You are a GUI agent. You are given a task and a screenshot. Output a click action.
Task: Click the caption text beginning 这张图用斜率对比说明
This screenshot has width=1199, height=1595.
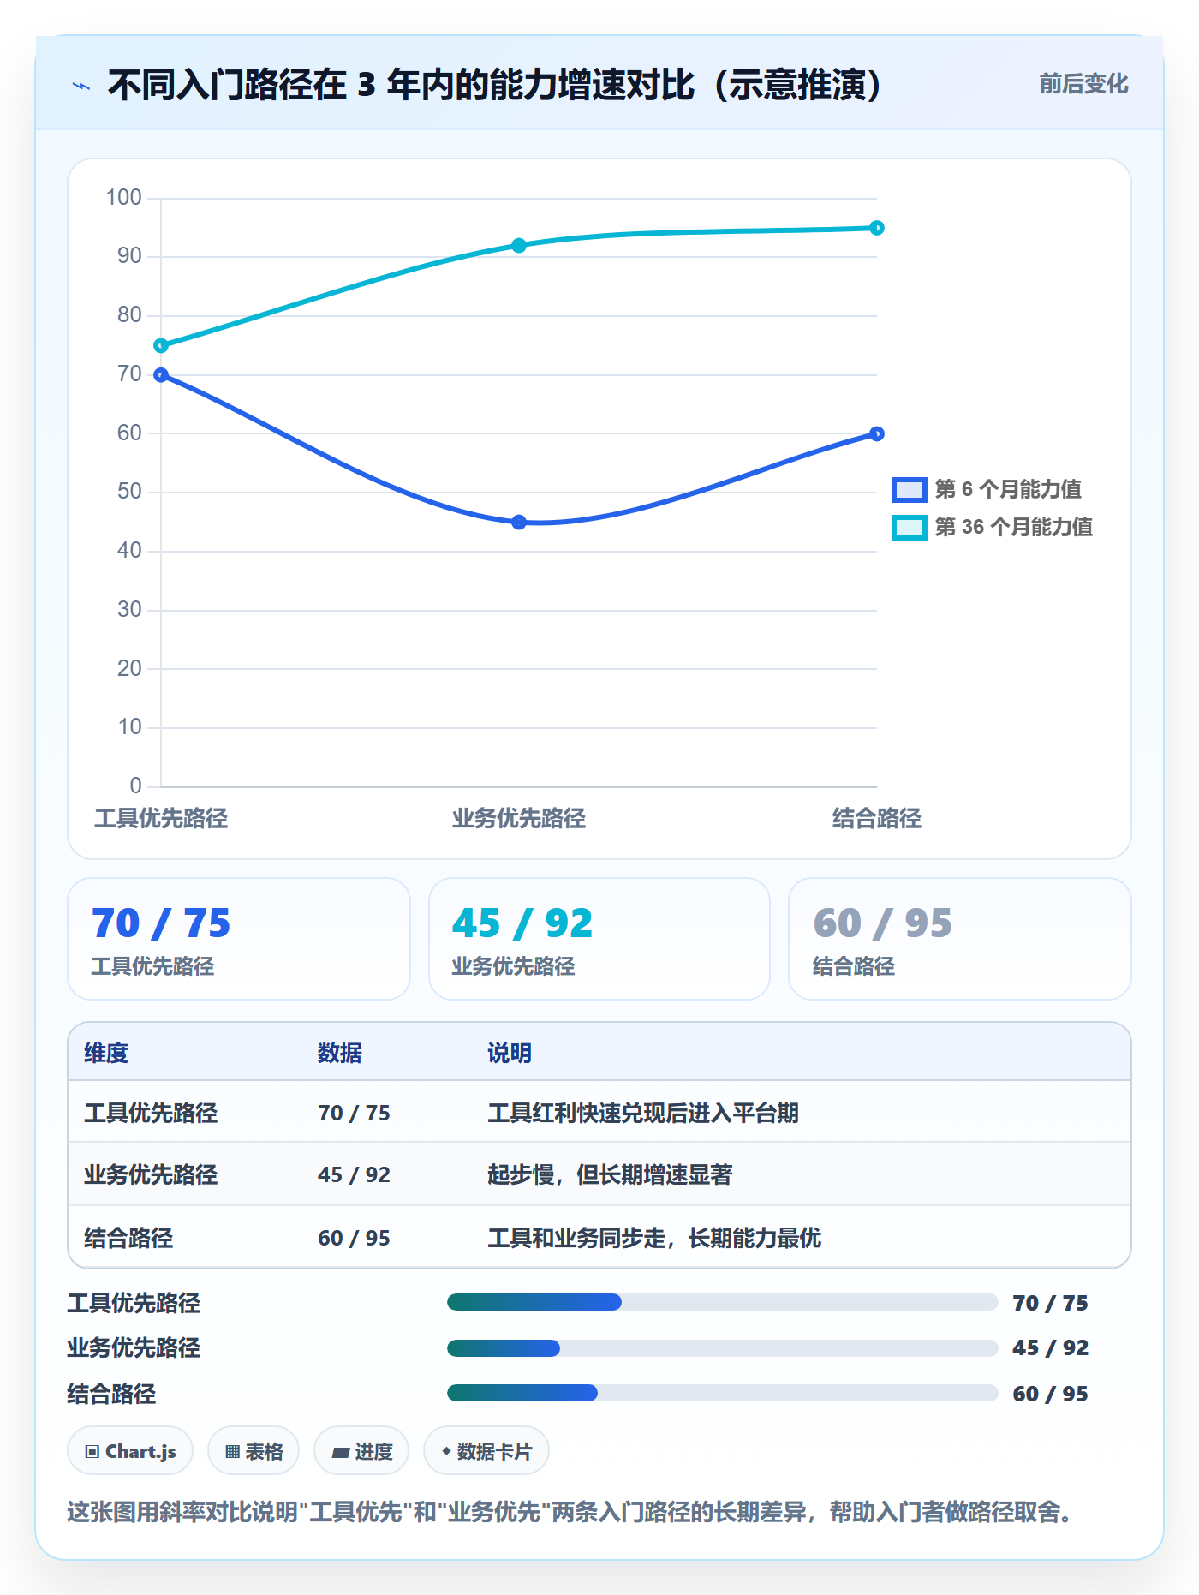click(x=570, y=1512)
